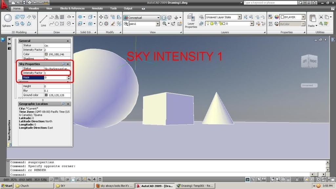
Task: Click the sun Color swatch 191,180,146
Action: click(x=46, y=54)
